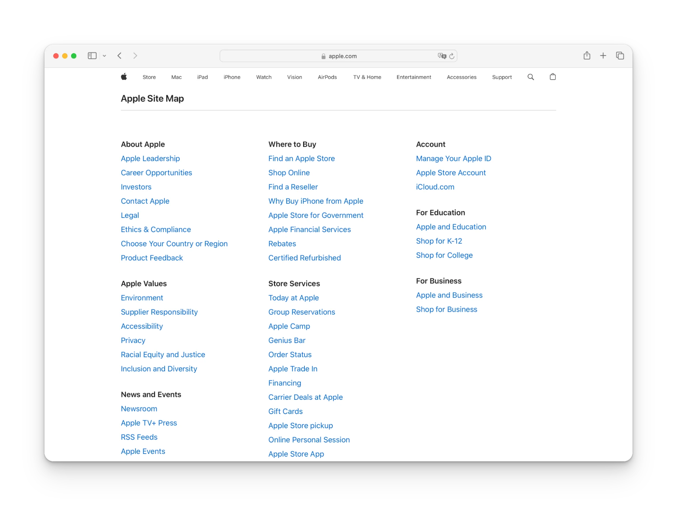Screen dimensions: 677x506
Task: Open the iPhone menu item
Action: (232, 77)
